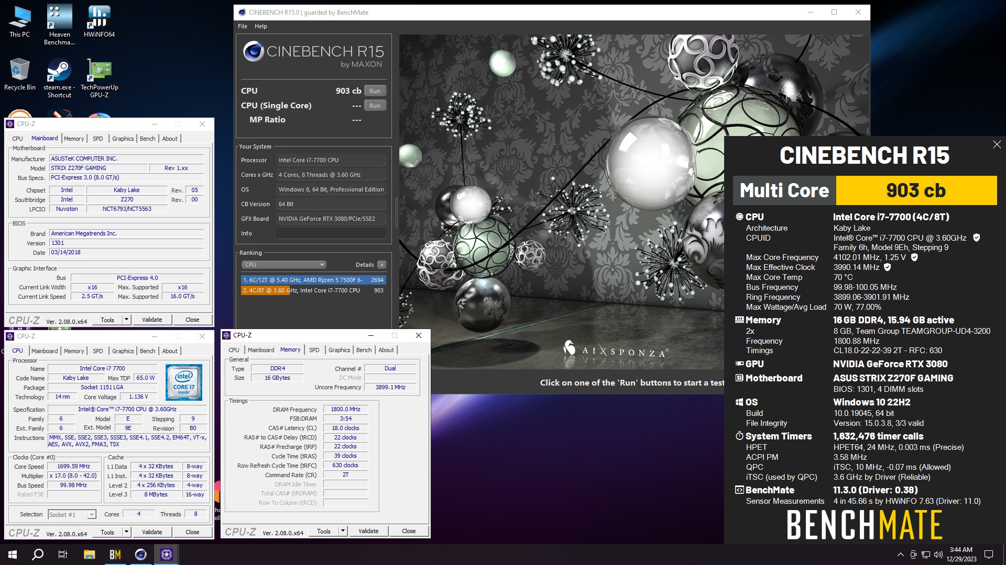This screenshot has height=565, width=1006.
Task: Open the steam.exe shortcut icon
Action: pyautogui.click(x=59, y=77)
